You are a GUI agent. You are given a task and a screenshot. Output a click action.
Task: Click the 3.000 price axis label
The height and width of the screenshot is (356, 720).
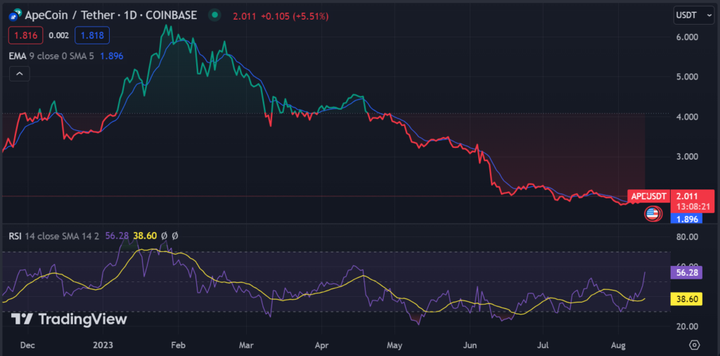tap(687, 157)
